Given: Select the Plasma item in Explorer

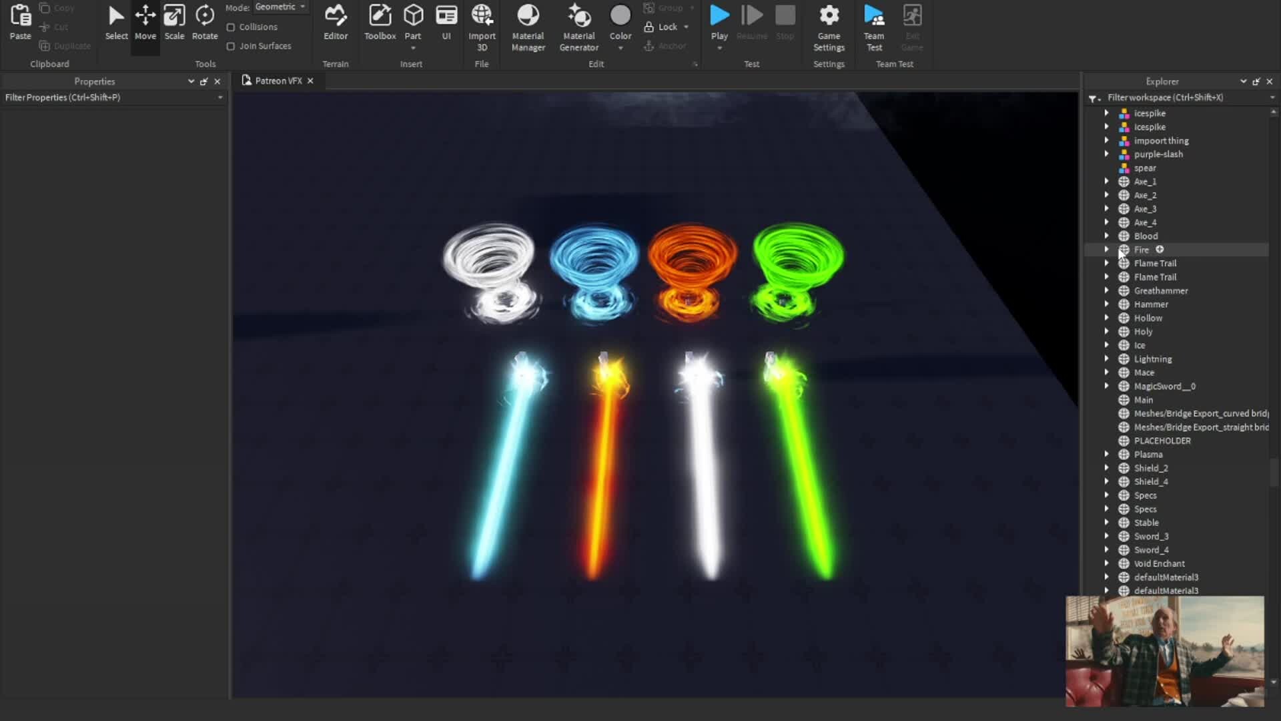Looking at the screenshot, I should coord(1148,455).
